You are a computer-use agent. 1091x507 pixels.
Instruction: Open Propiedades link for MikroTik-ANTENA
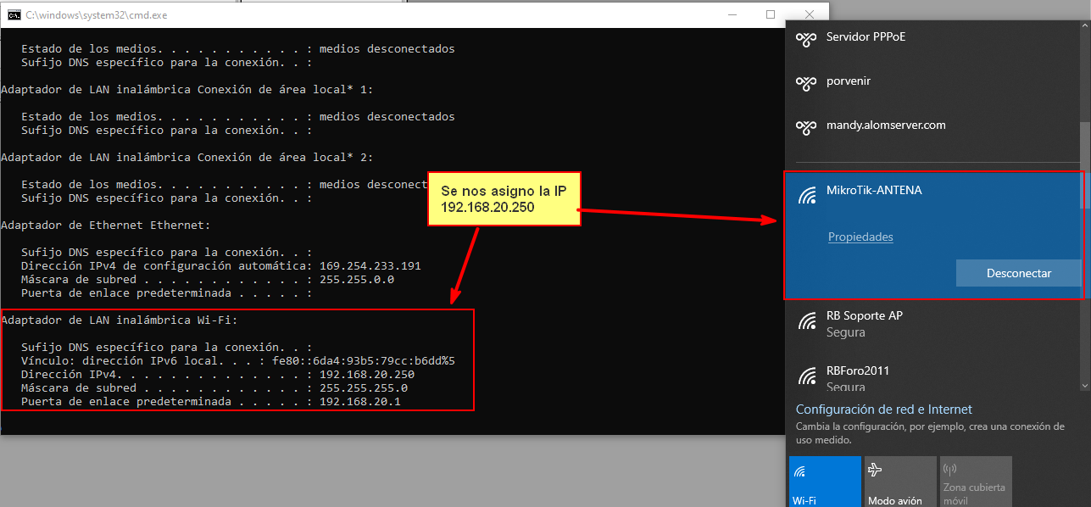point(860,237)
